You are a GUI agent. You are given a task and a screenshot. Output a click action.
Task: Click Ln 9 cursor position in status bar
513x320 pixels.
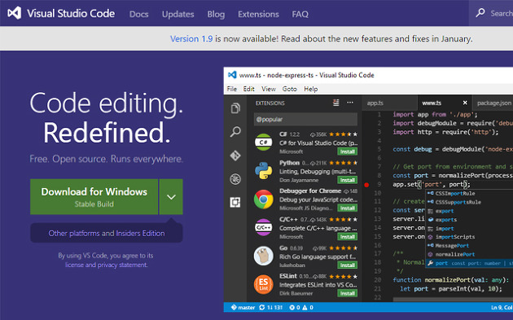tap(502, 307)
